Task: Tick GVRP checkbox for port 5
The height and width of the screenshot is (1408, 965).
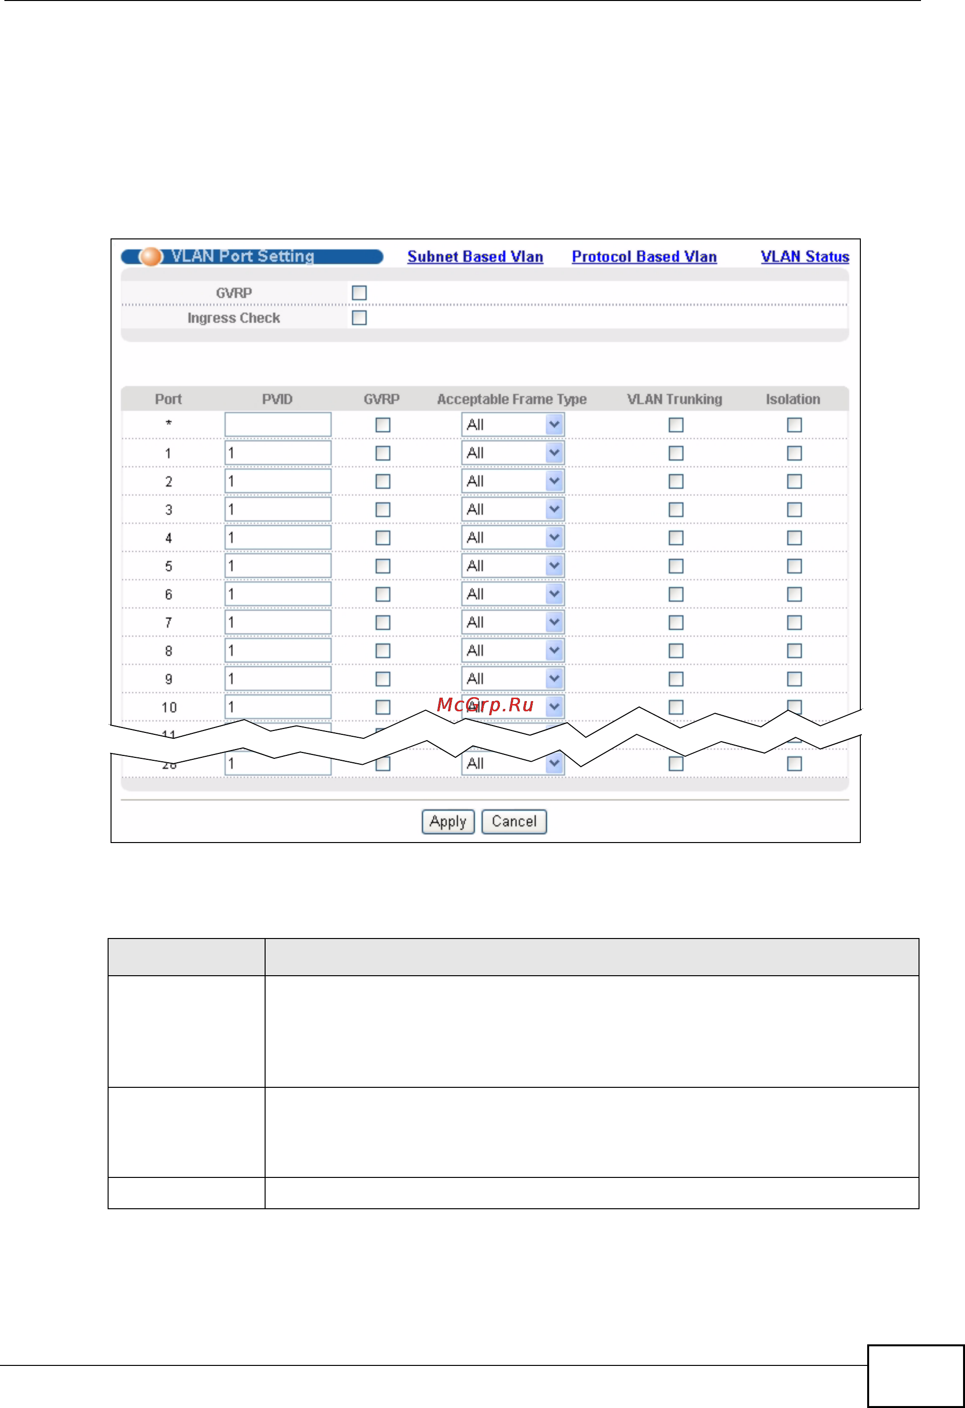Action: tap(382, 566)
